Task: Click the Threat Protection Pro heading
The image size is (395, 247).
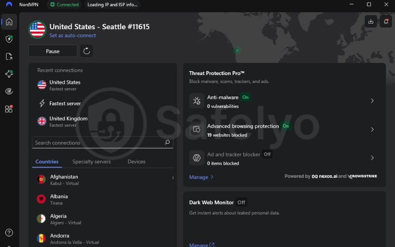Action: (x=217, y=73)
